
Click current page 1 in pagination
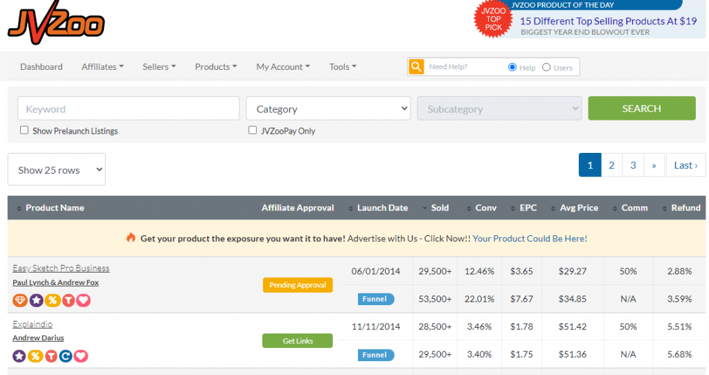tap(590, 165)
